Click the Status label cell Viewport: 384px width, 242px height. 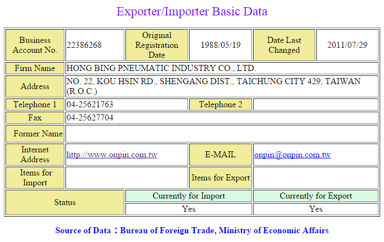coord(65,202)
